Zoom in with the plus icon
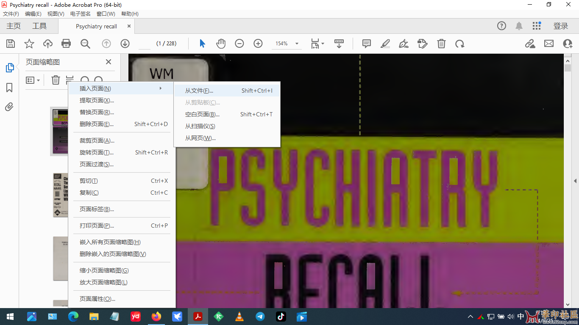The height and width of the screenshot is (325, 579). point(258,44)
